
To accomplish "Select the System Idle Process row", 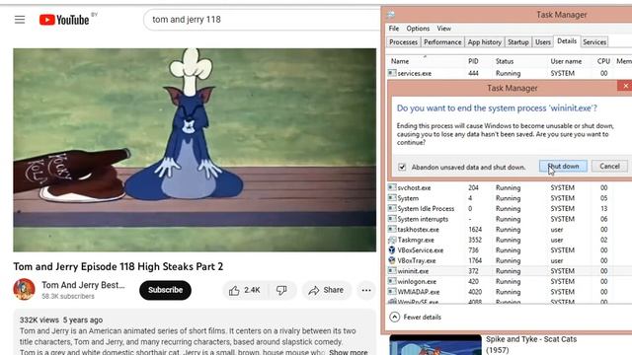I will click(510, 208).
